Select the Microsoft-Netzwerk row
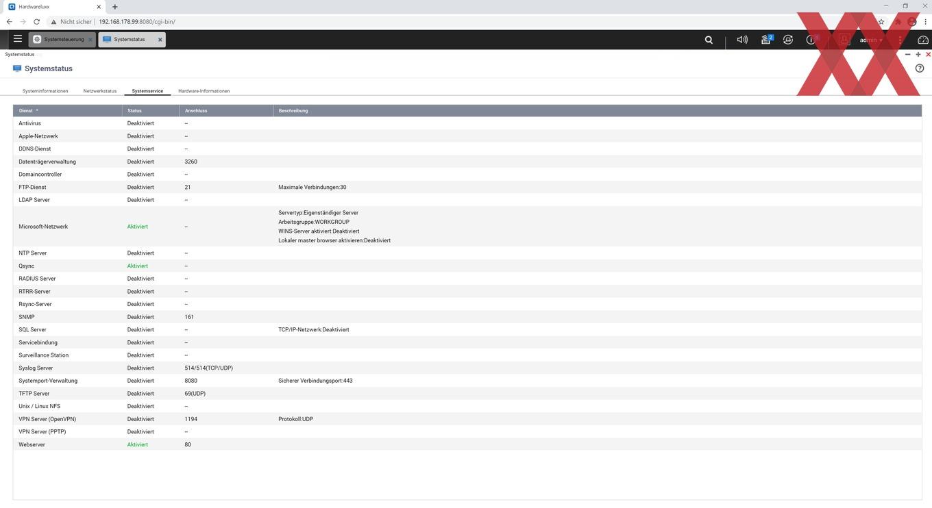Image resolution: width=932 pixels, height=508 pixels. [467, 227]
